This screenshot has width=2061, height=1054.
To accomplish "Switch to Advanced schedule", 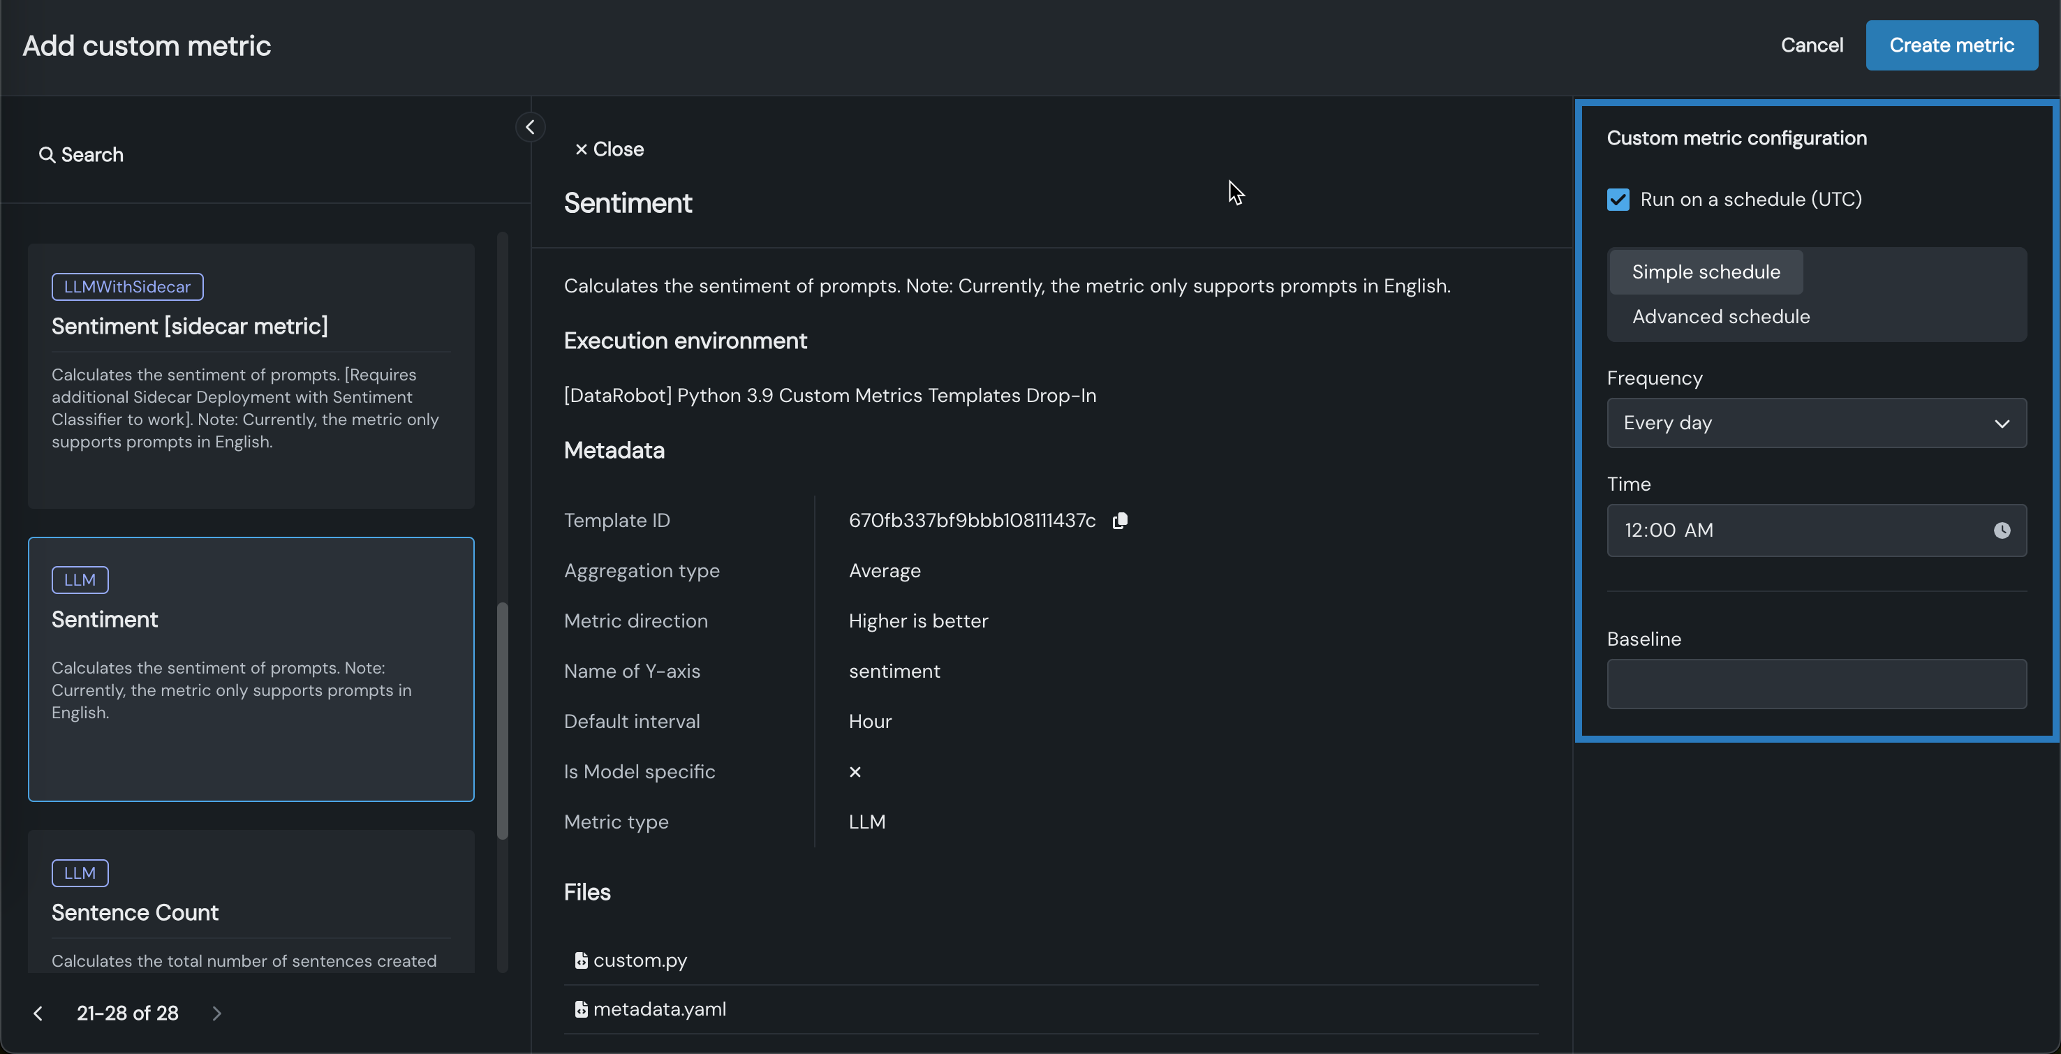I will [1720, 317].
